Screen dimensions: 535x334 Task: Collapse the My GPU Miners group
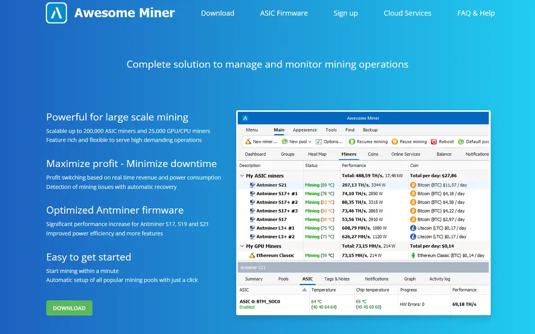click(242, 246)
